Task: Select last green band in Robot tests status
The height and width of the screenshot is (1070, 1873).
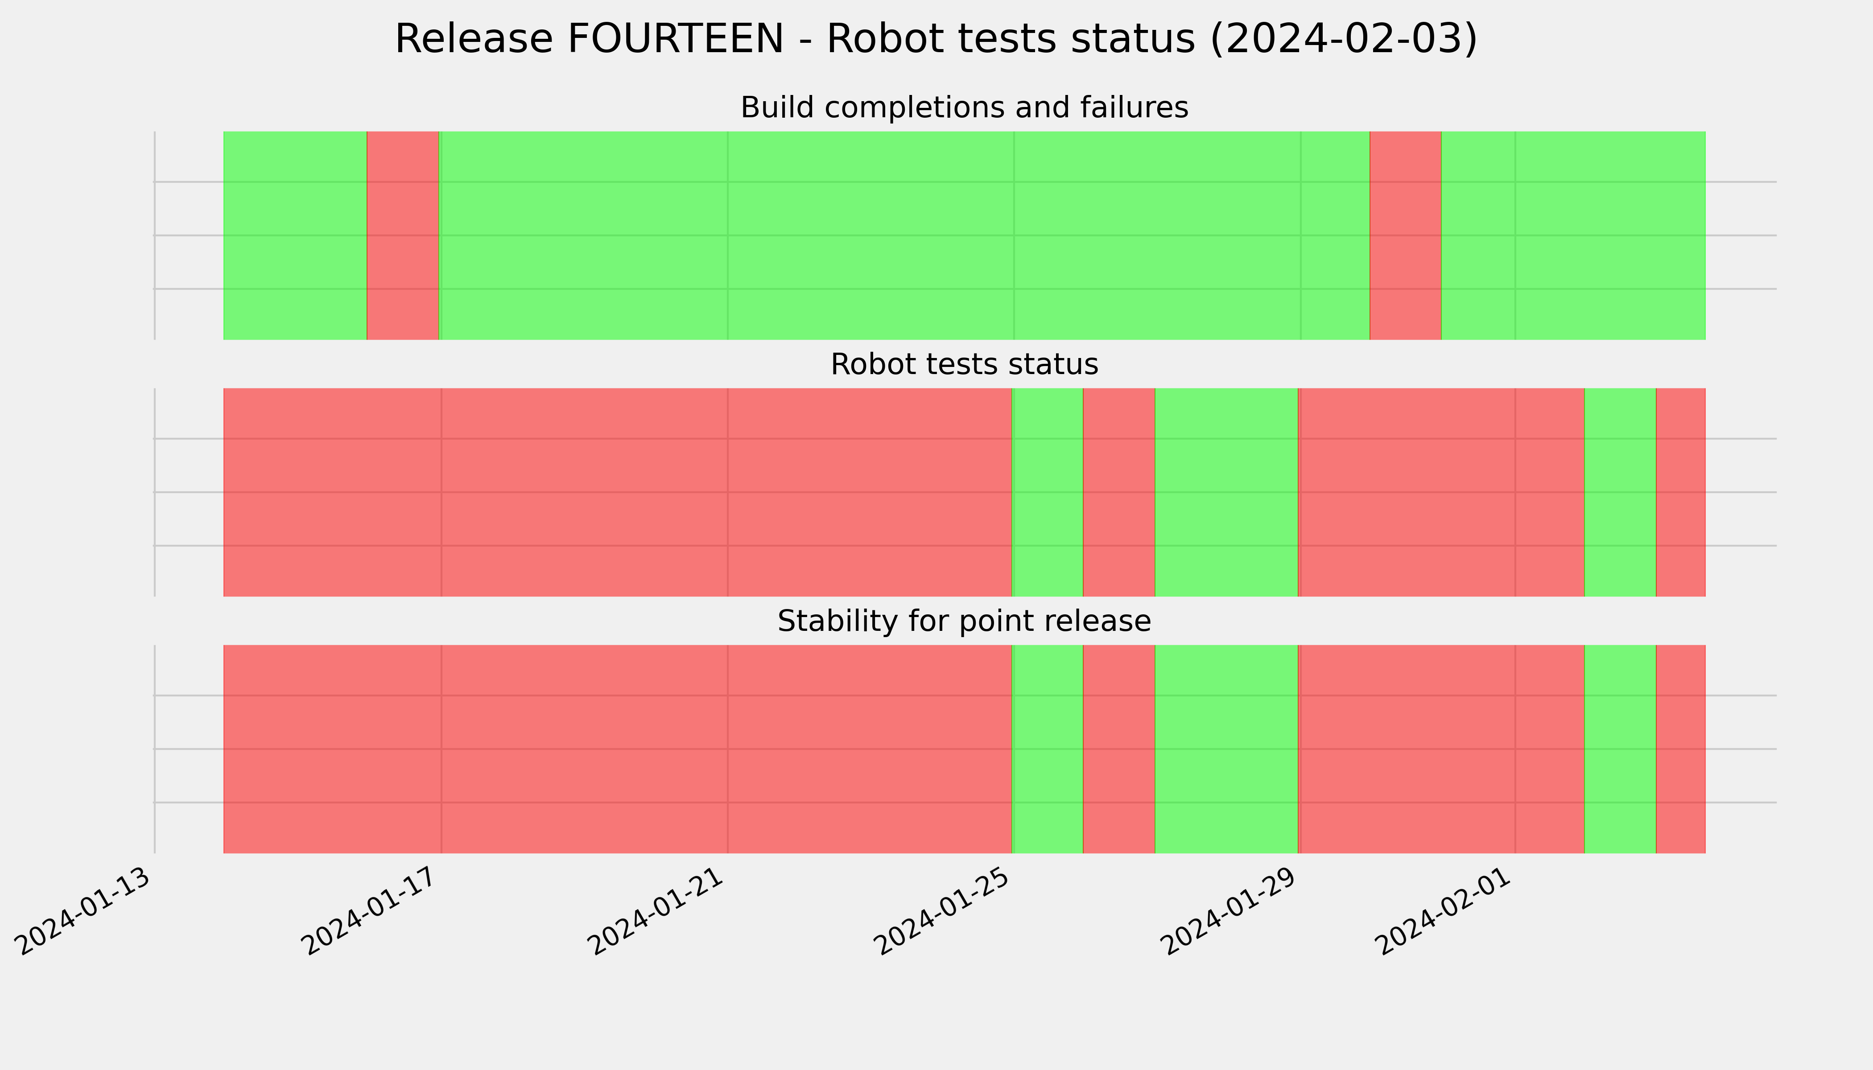Action: coord(1620,492)
